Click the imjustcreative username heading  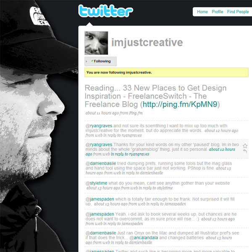coord(147,42)
